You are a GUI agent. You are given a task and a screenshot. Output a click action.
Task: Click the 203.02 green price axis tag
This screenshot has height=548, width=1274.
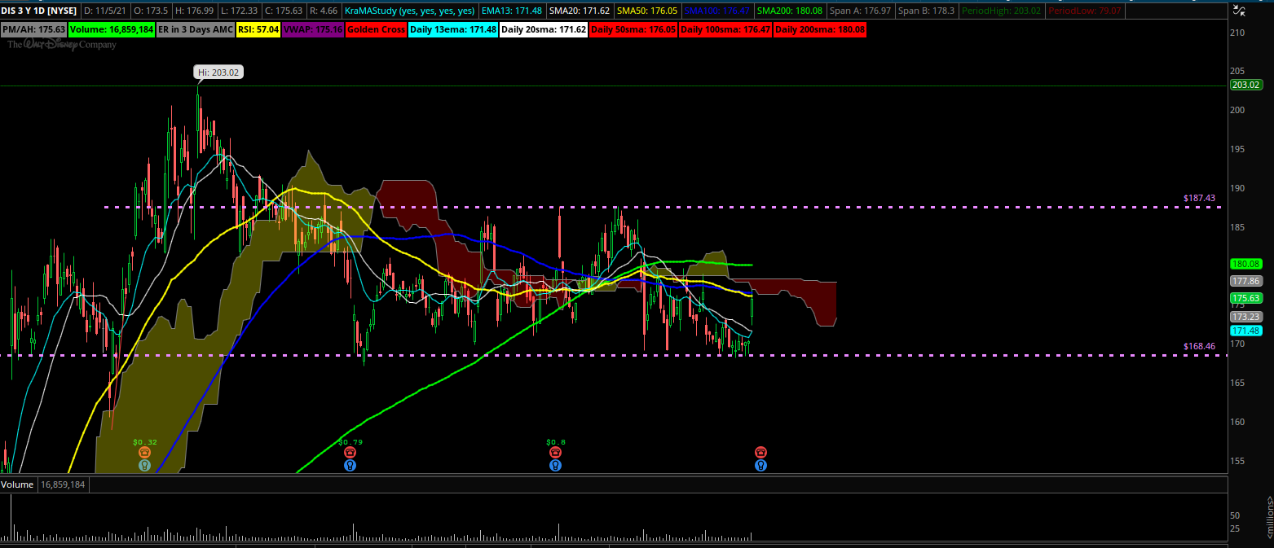pos(1248,85)
